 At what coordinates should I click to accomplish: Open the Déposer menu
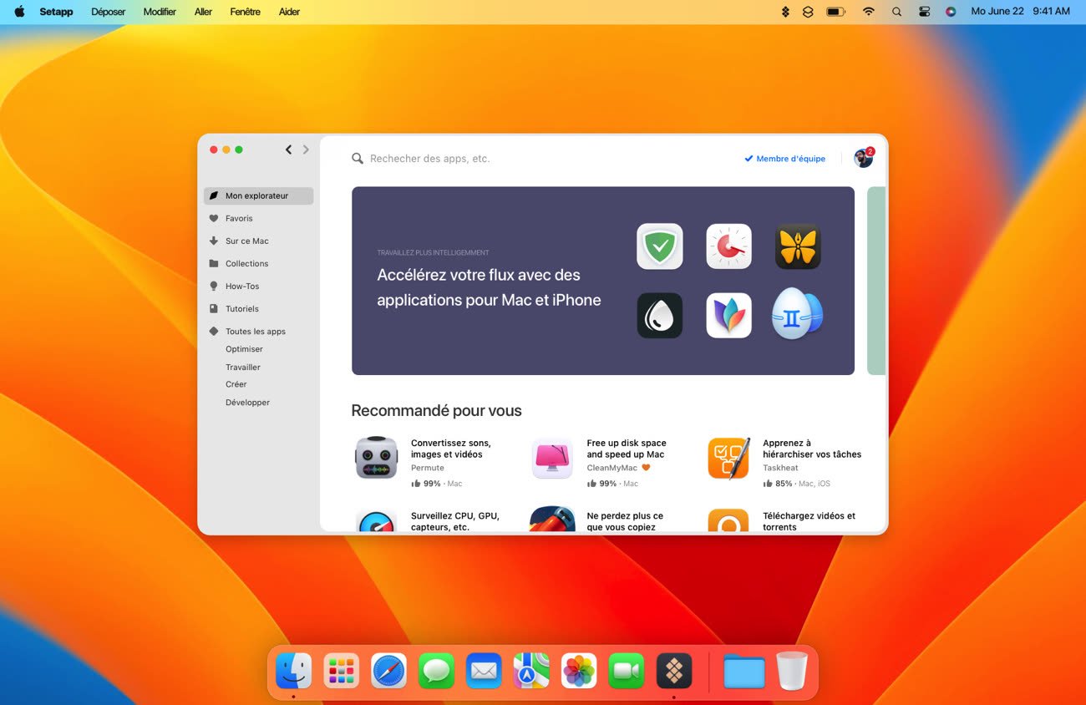point(109,12)
